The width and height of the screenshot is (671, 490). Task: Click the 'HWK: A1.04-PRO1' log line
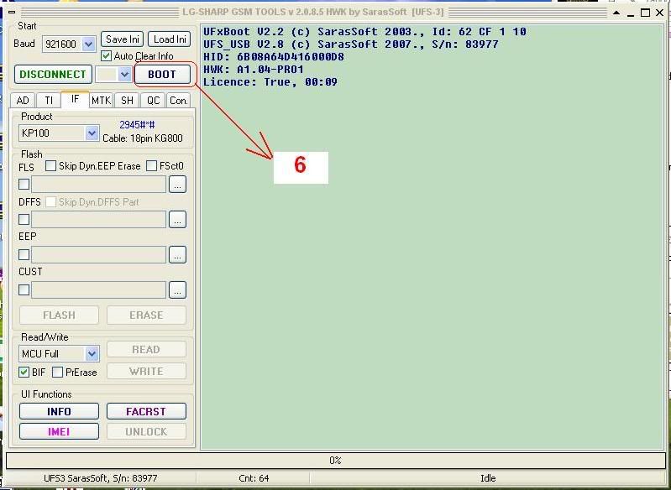pyautogui.click(x=254, y=70)
